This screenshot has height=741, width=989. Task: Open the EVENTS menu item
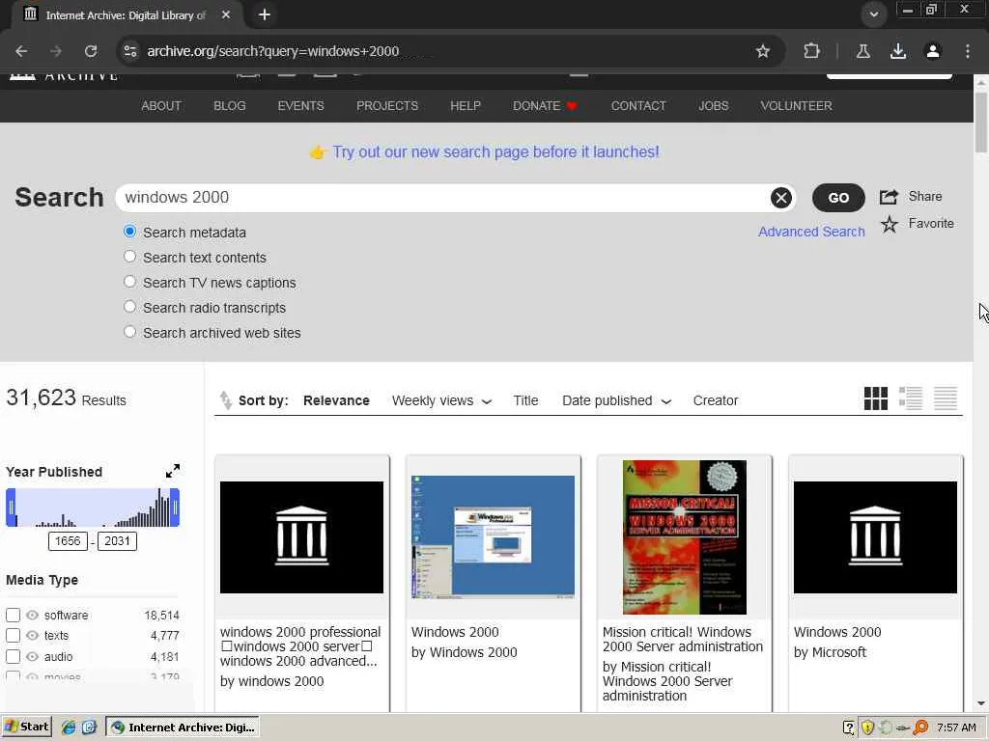coord(301,106)
